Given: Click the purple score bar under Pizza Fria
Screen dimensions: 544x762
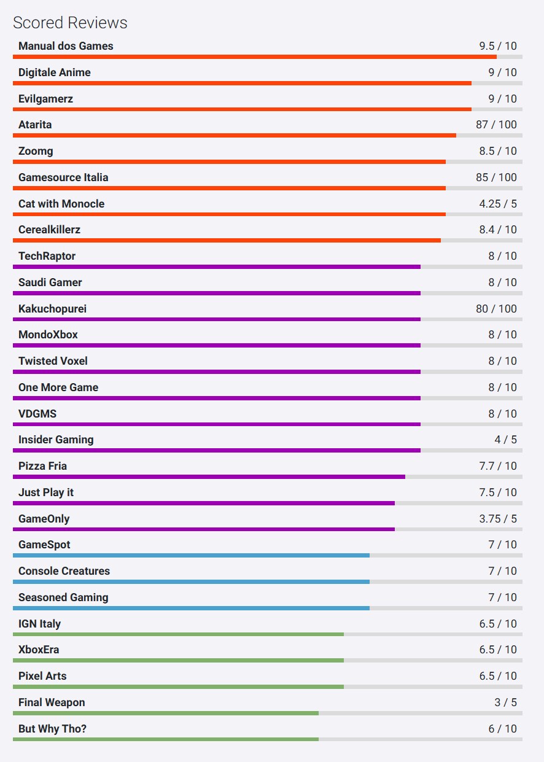Looking at the screenshot, I should (209, 477).
